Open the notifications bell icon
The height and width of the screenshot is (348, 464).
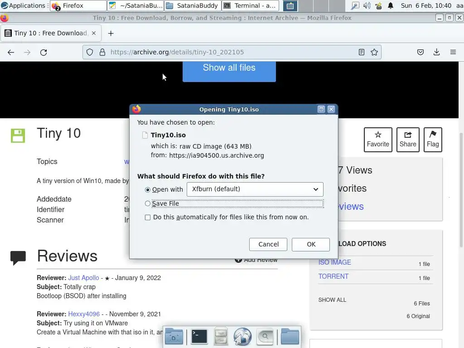point(391,5)
